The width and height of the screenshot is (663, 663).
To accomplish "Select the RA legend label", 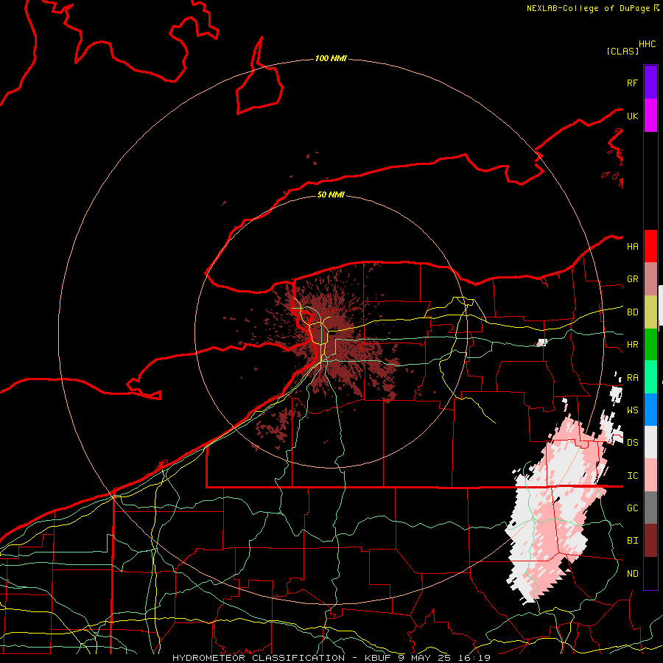I will pyautogui.click(x=632, y=378).
